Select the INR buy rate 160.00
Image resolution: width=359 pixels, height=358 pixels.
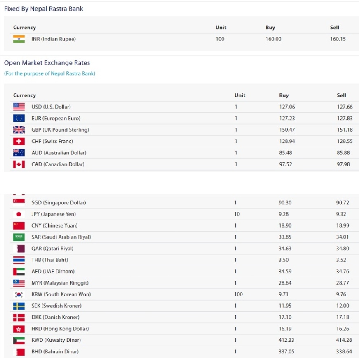coord(273,39)
